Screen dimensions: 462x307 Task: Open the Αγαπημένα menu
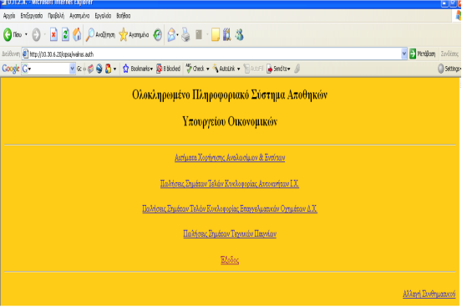79,16
